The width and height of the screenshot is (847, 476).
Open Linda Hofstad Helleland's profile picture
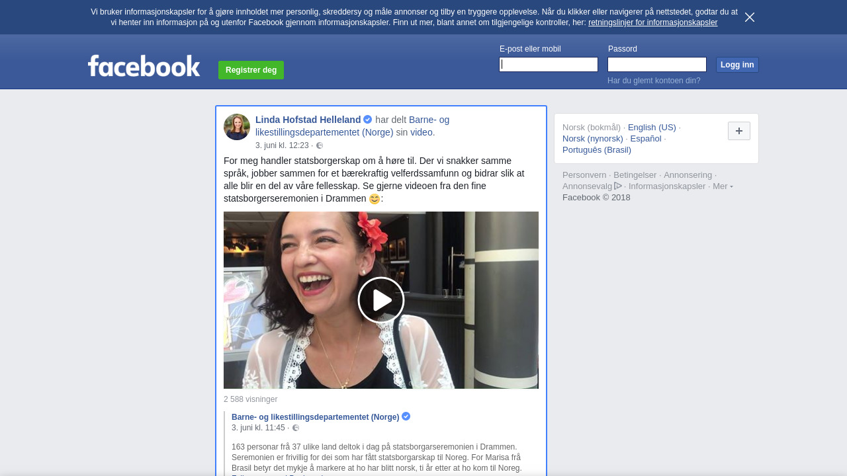(x=237, y=127)
